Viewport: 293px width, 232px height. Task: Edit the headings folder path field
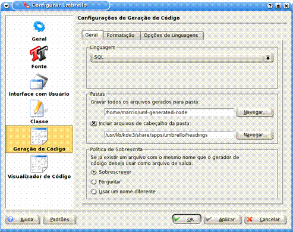pos(169,135)
